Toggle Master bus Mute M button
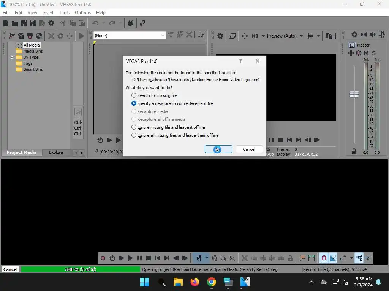This screenshot has height=291, width=389. point(366,53)
